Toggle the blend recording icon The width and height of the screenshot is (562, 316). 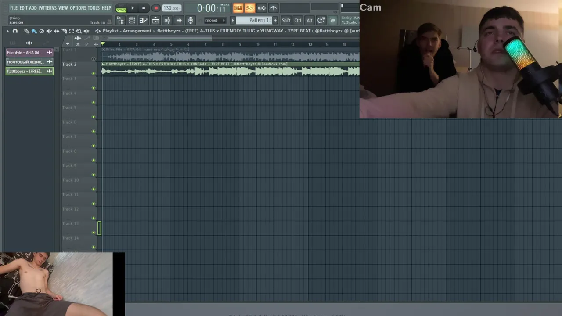coord(273,8)
